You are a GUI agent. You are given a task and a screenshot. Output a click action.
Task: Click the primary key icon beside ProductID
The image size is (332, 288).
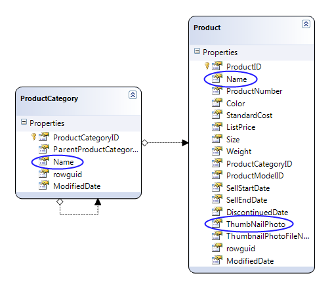[x=207, y=66]
